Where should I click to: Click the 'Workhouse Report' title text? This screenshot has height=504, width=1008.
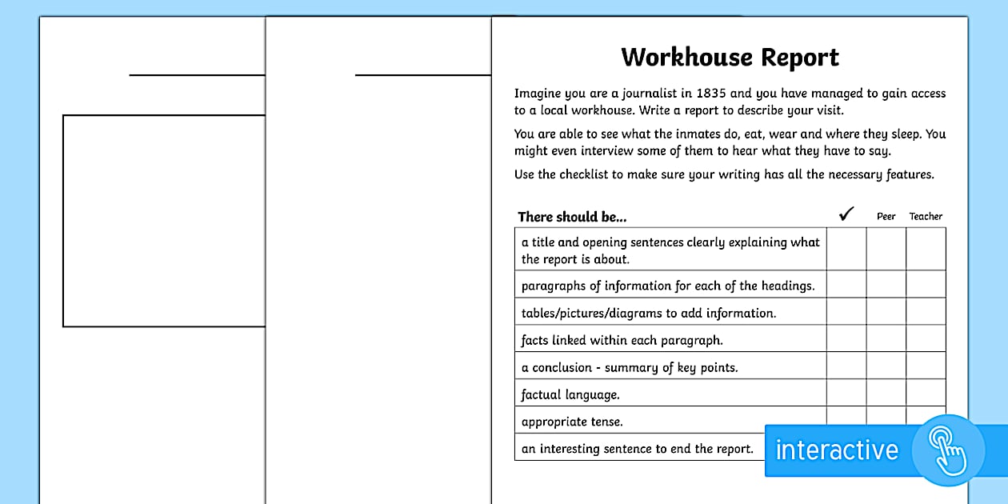click(729, 57)
